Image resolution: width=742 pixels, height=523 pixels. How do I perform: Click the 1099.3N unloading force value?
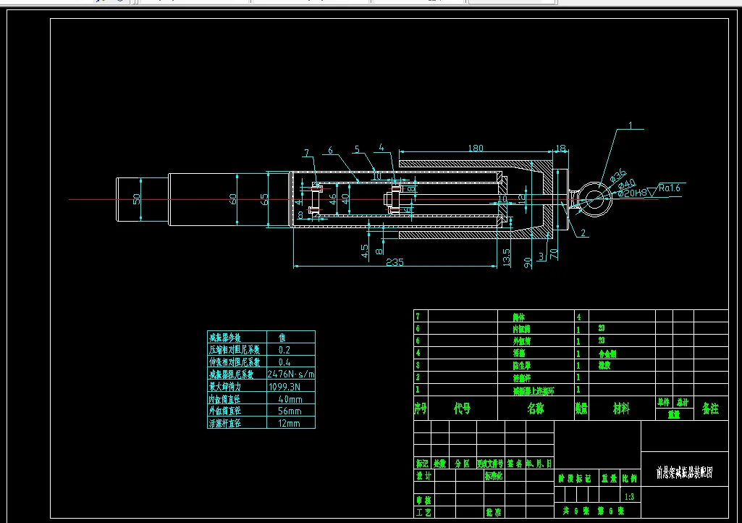pos(285,387)
